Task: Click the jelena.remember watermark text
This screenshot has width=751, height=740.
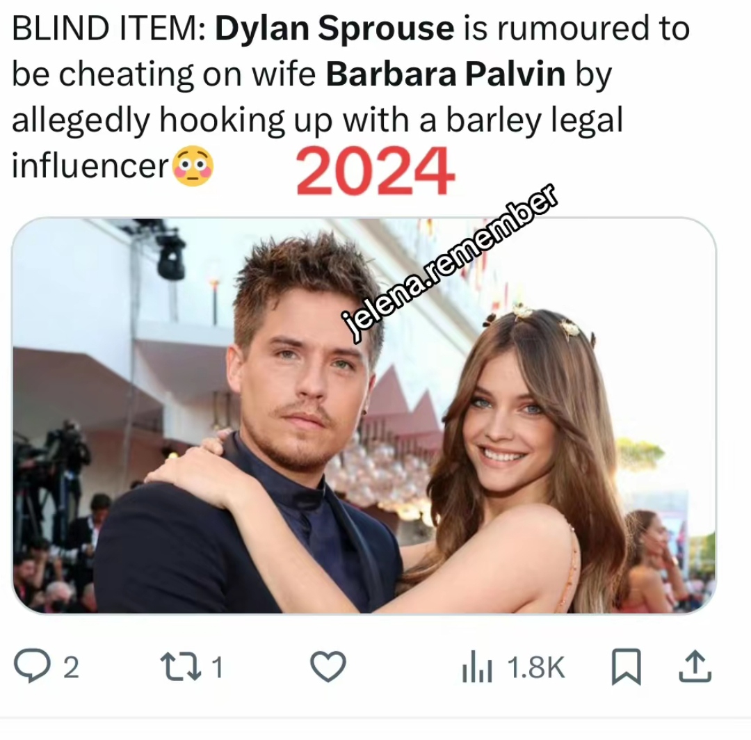Action: (x=449, y=263)
